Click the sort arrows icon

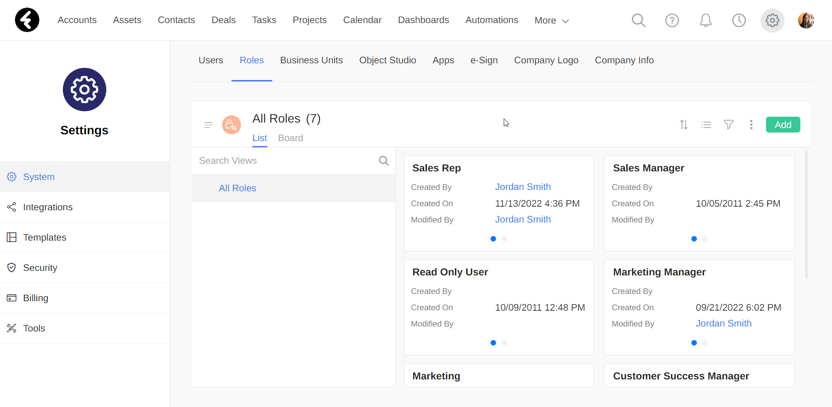tap(684, 125)
